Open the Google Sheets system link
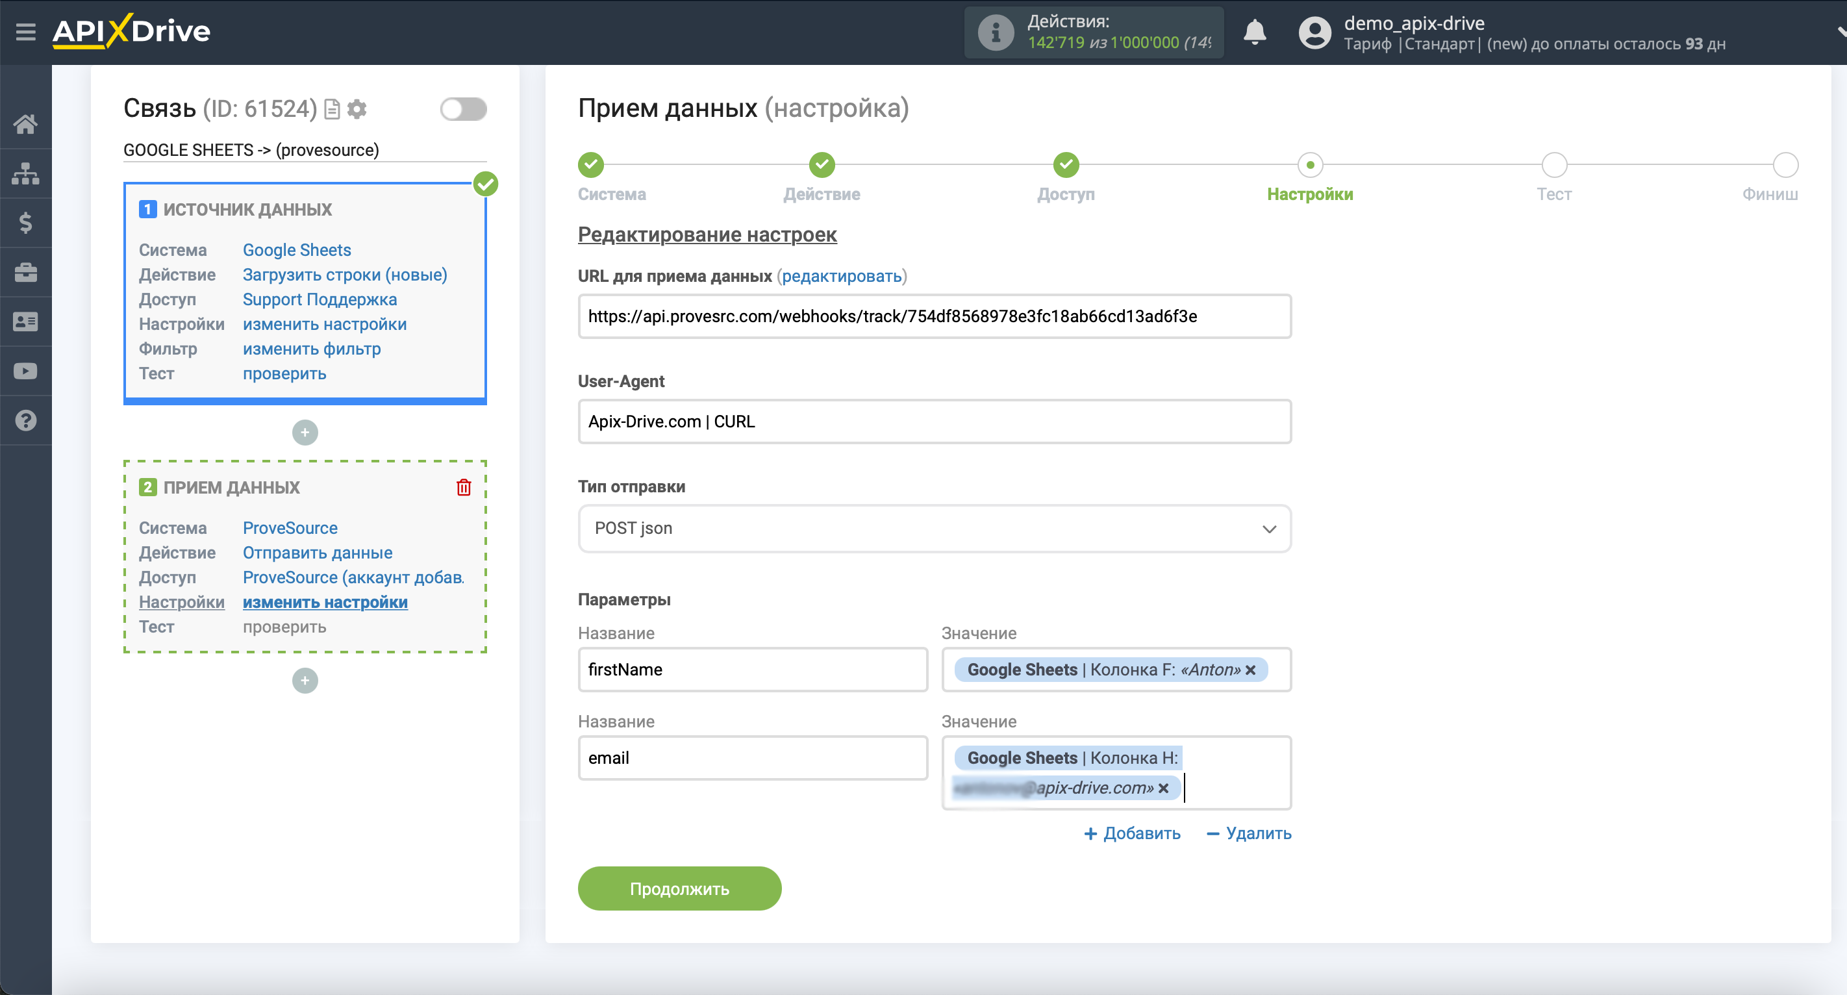 click(x=296, y=250)
